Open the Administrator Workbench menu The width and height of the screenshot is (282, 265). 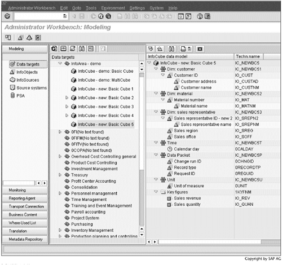[32, 8]
